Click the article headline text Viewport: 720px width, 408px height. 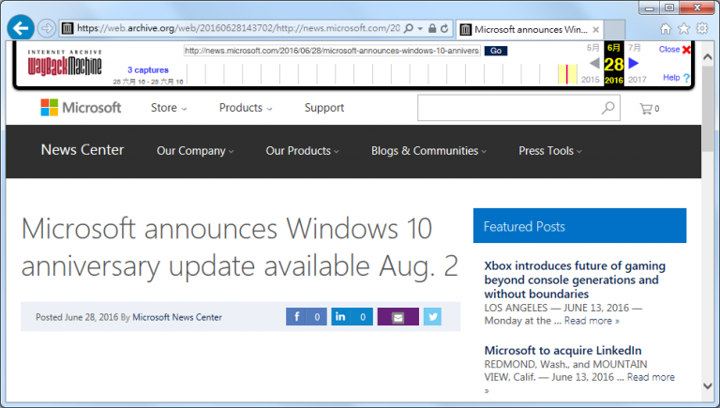coord(240,248)
